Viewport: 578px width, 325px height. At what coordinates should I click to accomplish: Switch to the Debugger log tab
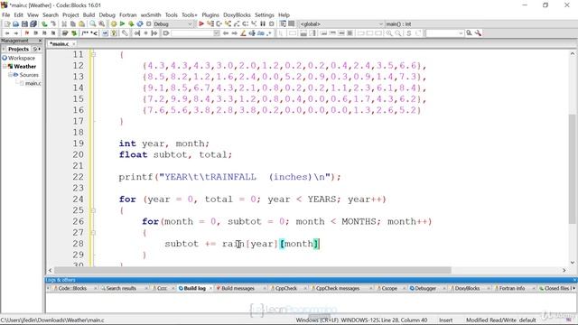(x=425, y=289)
